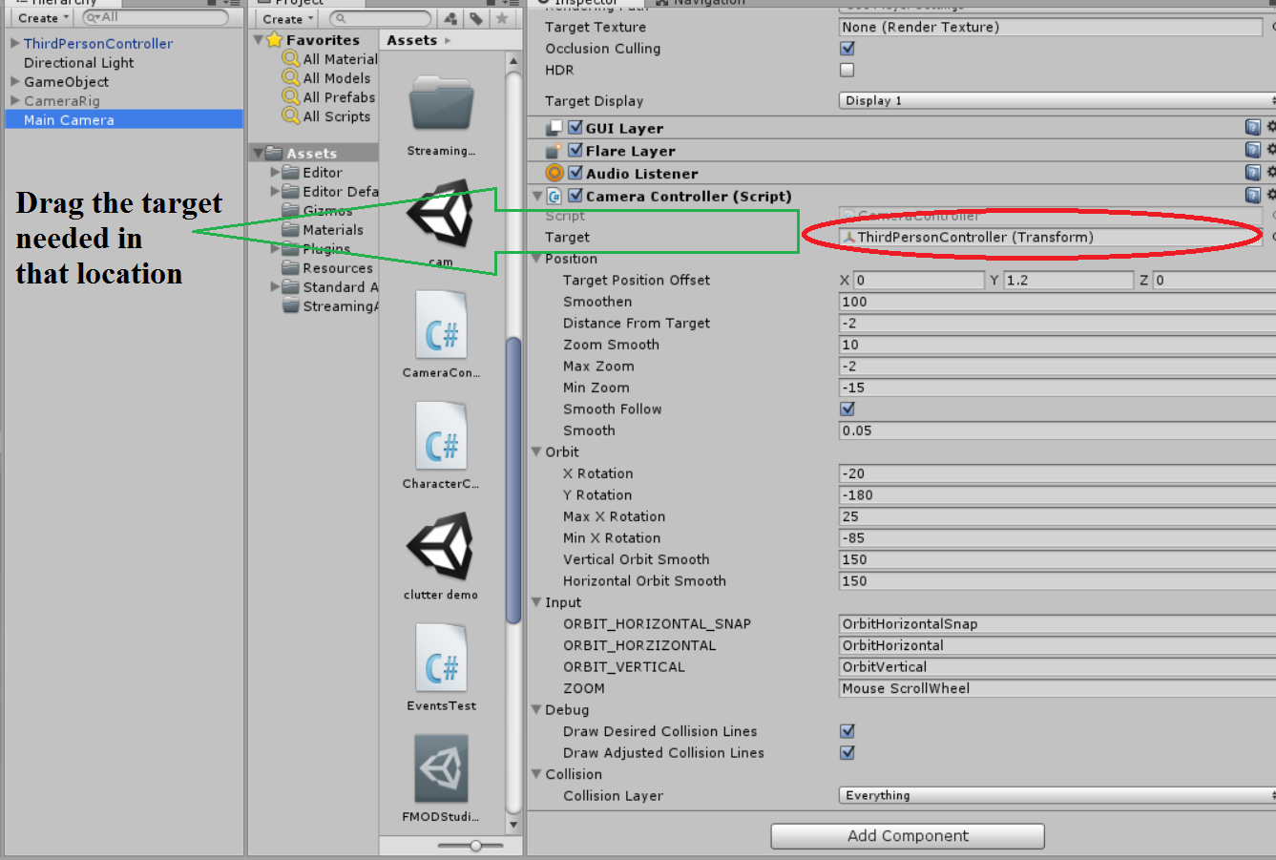The height and width of the screenshot is (860, 1276).
Task: Open the Hierarchy Create menu
Action: tap(43, 18)
